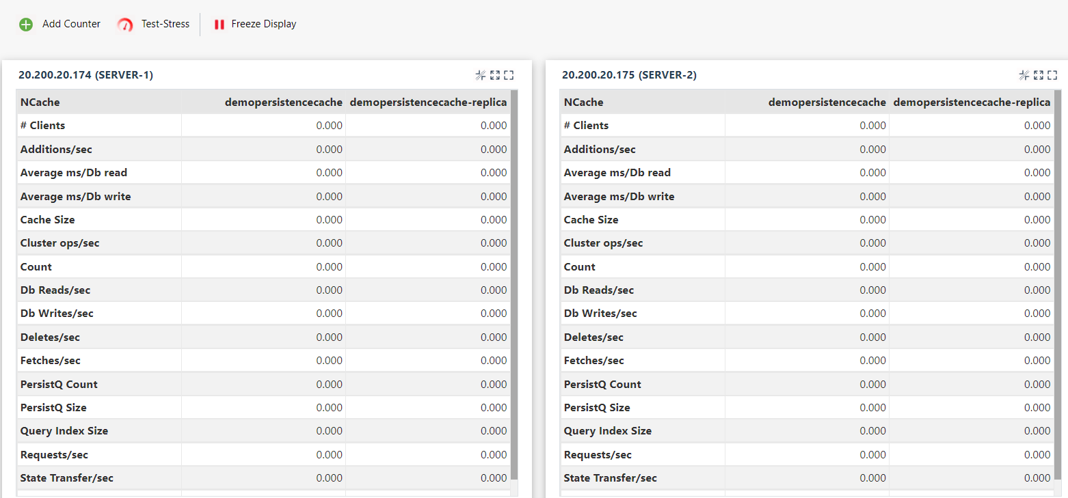Collapse the SERVER-1 panel with the inward-arrows icon

(x=481, y=75)
